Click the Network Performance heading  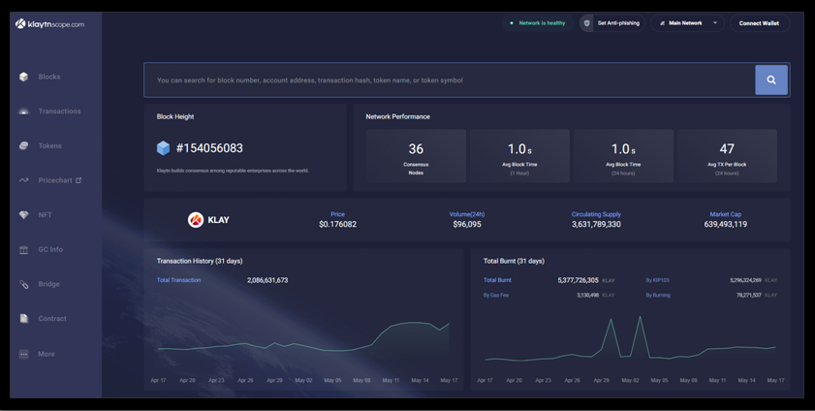point(397,116)
